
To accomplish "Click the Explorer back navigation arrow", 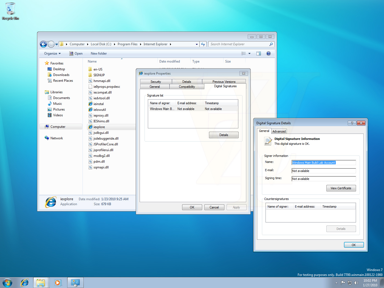I will tap(43, 44).
